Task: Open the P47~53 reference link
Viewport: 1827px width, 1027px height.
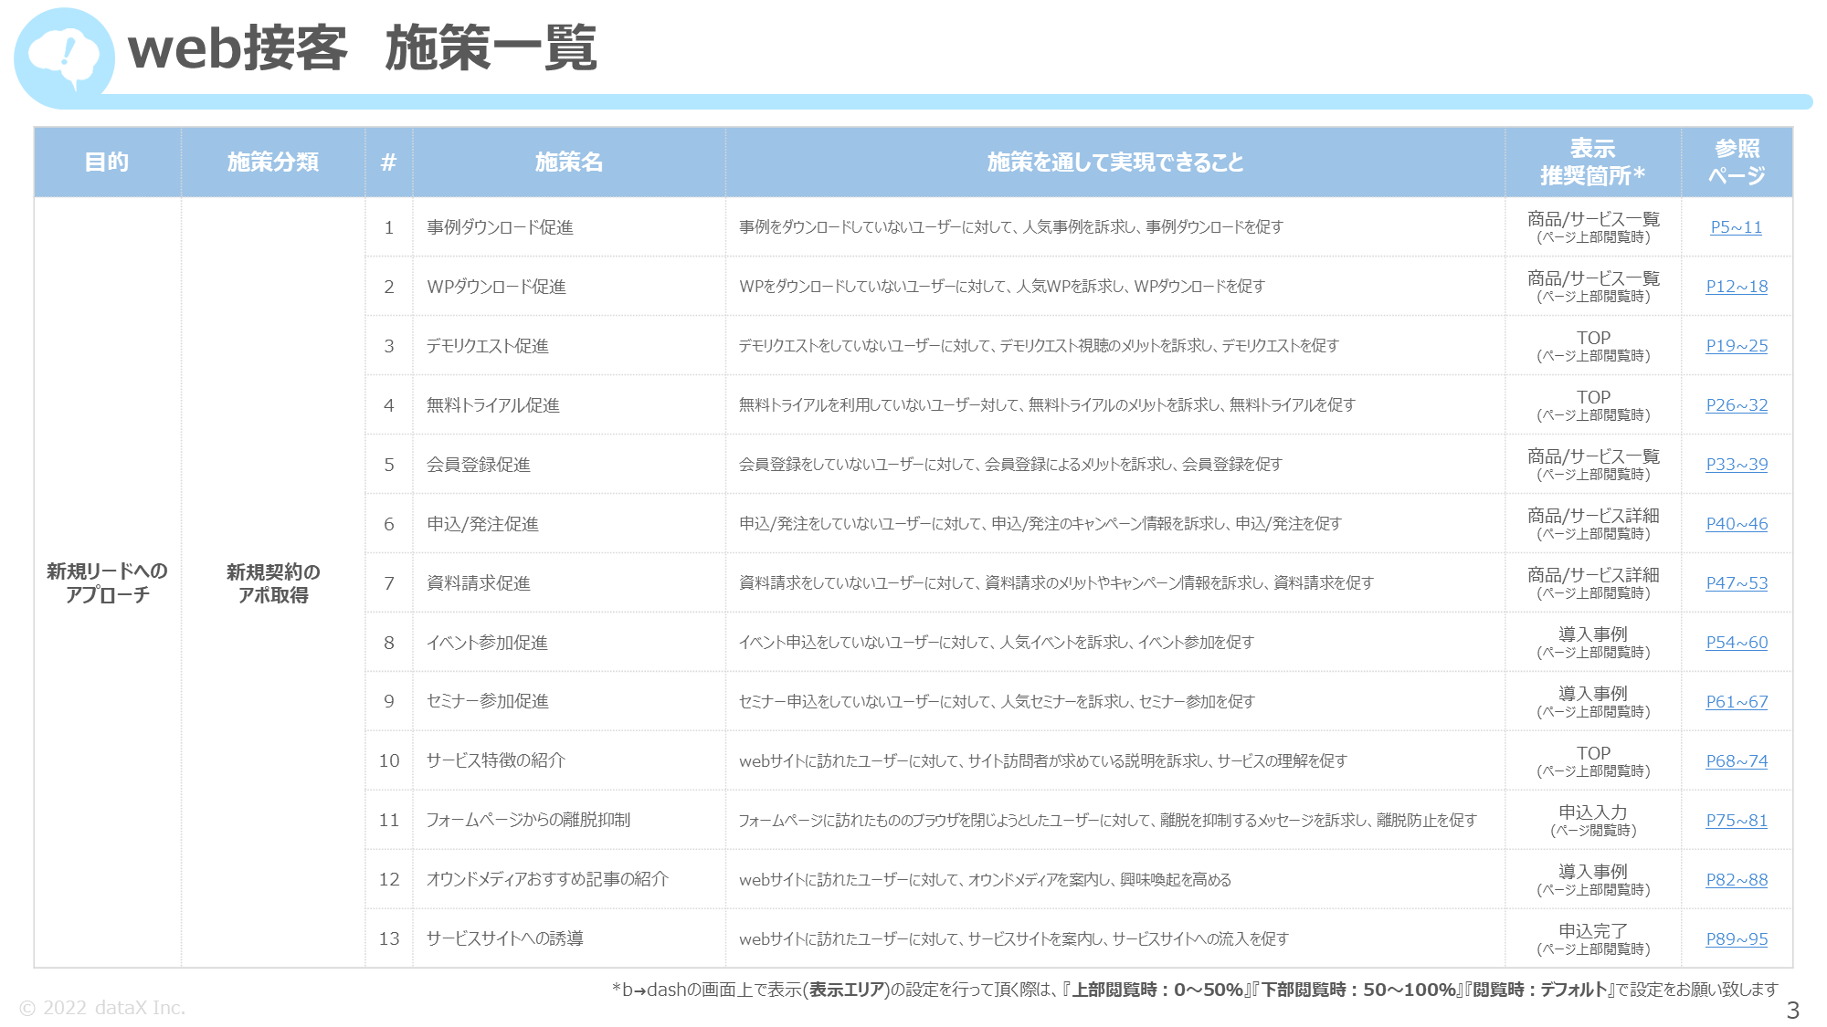Action: point(1737,583)
